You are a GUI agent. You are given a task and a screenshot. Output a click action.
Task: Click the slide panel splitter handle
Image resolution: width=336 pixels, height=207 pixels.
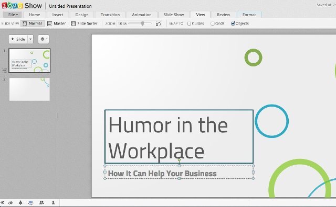click(x=58, y=116)
